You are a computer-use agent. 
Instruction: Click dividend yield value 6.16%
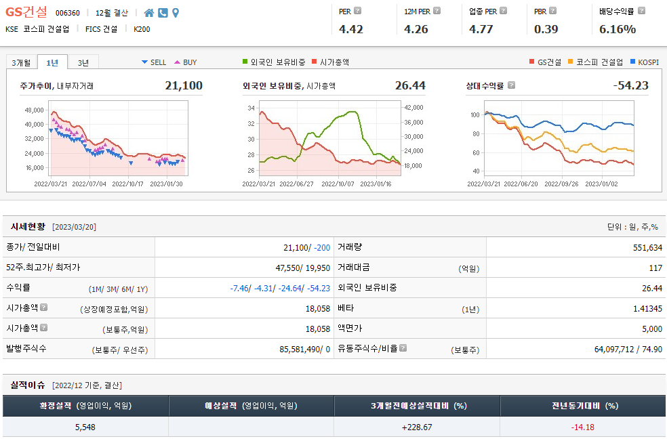(x=618, y=29)
